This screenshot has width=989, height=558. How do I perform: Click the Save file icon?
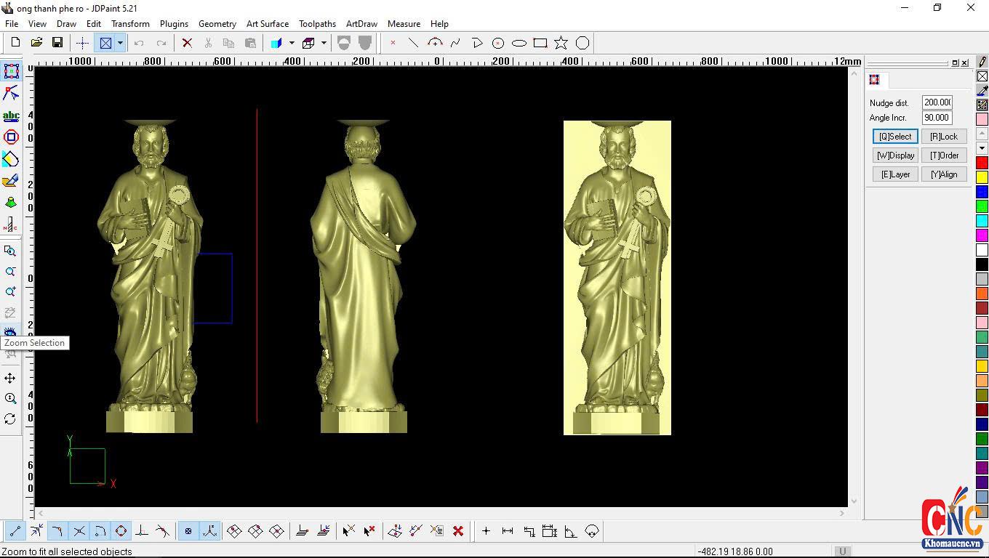click(57, 43)
